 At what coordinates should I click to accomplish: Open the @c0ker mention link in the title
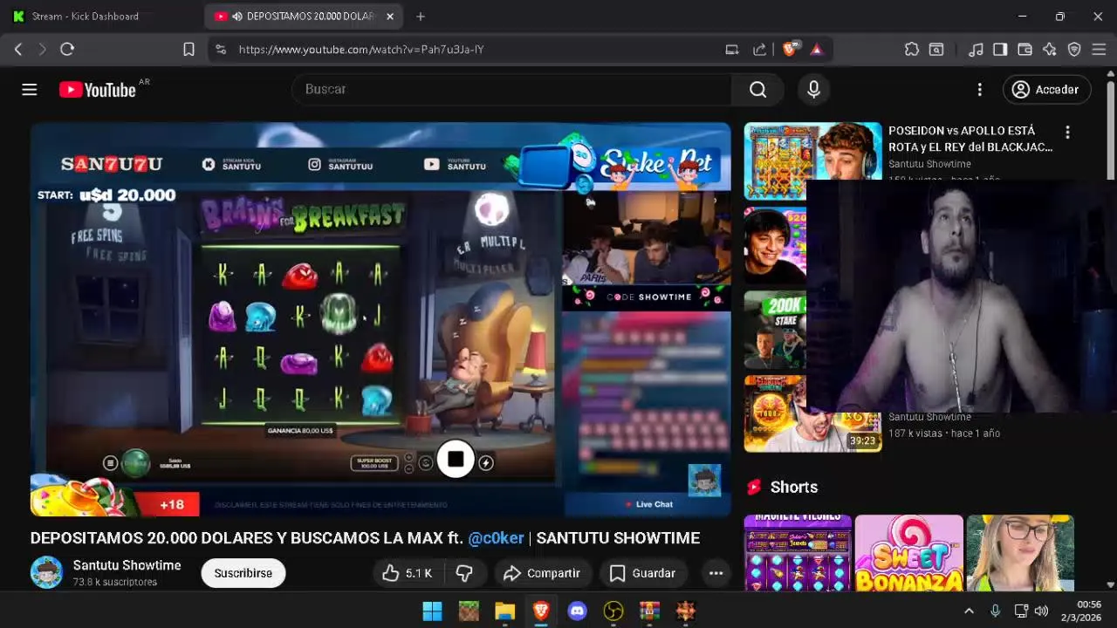click(x=496, y=538)
